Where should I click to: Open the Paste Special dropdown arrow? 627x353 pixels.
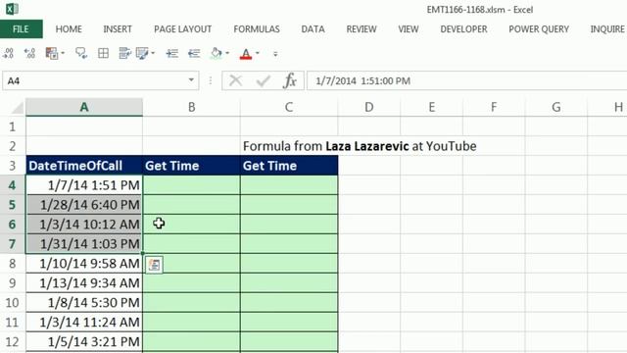coord(63,53)
